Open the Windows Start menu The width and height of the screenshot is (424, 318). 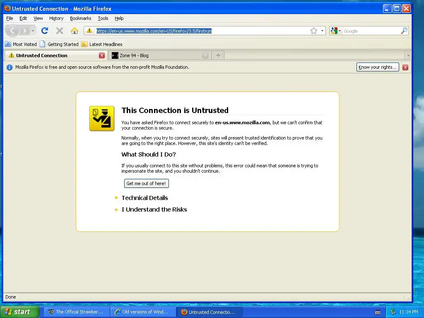tap(20, 312)
